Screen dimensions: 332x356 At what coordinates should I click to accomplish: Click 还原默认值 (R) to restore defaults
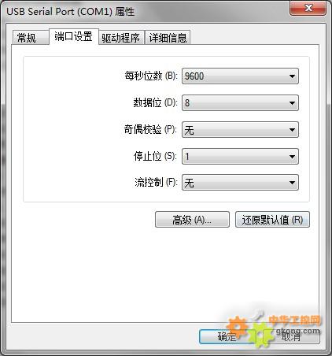272,220
